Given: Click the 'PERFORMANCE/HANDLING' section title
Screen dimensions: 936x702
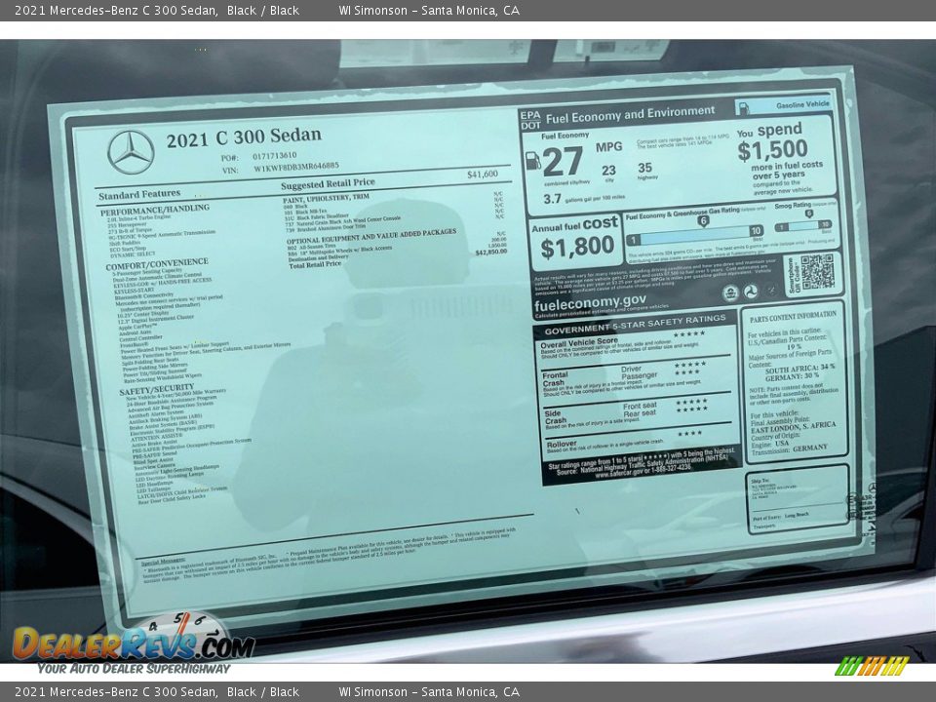Looking at the screenshot, I should 155,210.
